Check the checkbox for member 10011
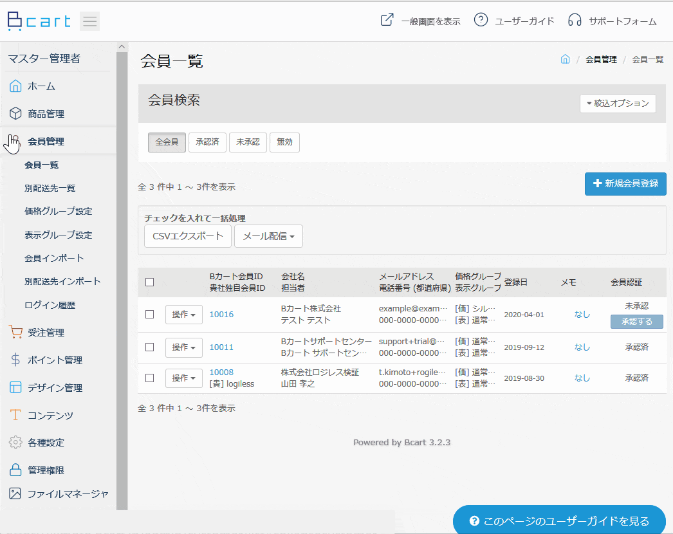 point(149,347)
